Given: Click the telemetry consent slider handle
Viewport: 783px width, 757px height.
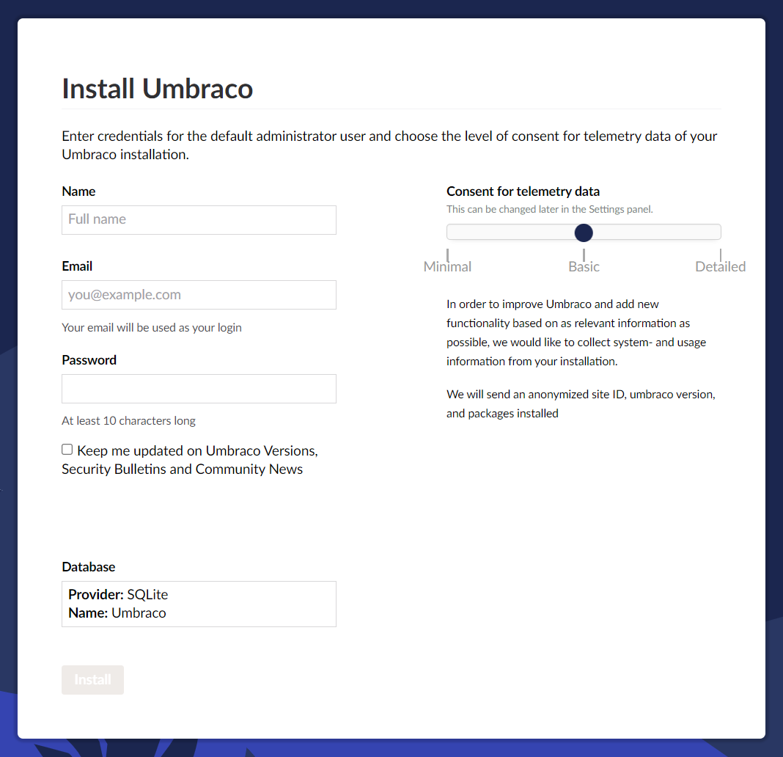Looking at the screenshot, I should coord(584,233).
